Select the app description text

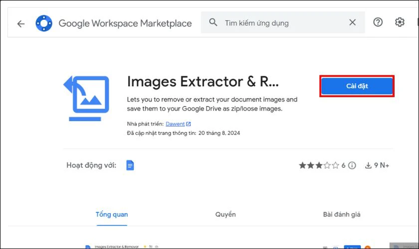click(212, 104)
